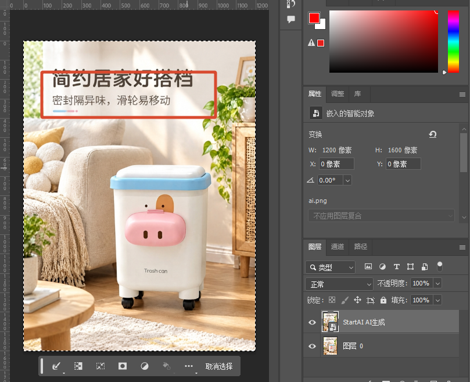Switch to the 通道 tab
This screenshot has width=470, height=382.
pyautogui.click(x=337, y=247)
